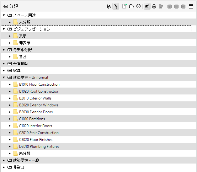Click the grayed edit pencil document icon
This screenshot has height=172, width=197.
pyautogui.click(x=161, y=6)
